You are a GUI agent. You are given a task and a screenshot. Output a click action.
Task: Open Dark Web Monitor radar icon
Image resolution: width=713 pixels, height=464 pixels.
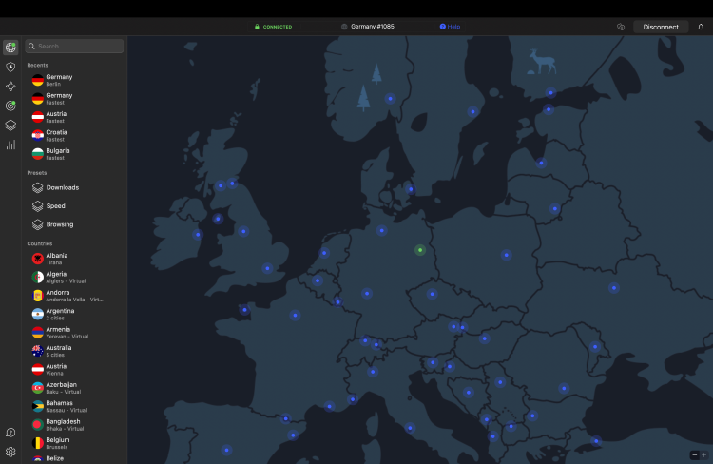10,106
